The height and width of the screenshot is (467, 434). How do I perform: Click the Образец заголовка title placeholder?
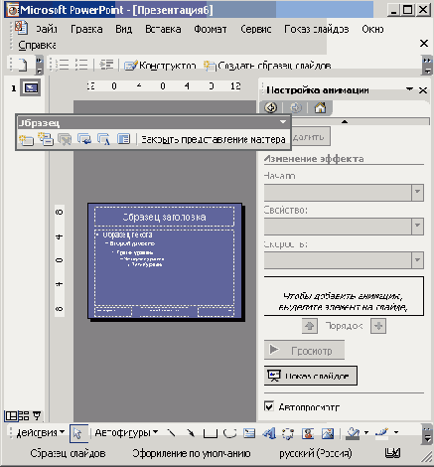(164, 217)
